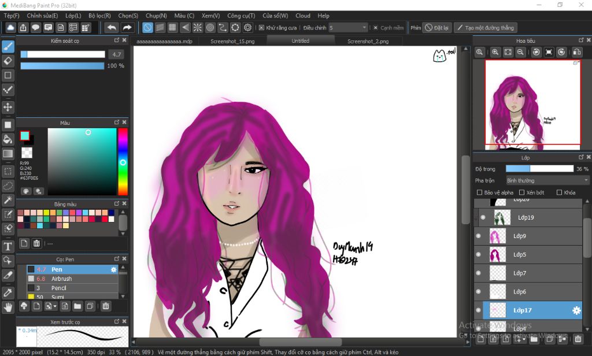Close the Kiểm soát cọ panel
This screenshot has height=356, width=592.
pyautogui.click(x=124, y=40)
